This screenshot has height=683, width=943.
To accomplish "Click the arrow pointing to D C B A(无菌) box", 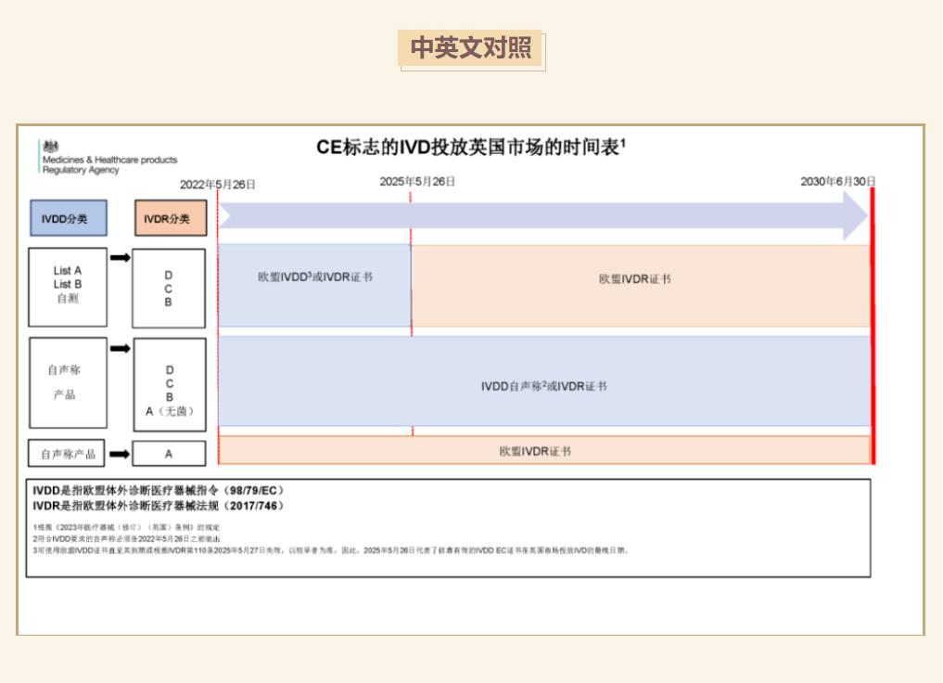I will point(120,349).
